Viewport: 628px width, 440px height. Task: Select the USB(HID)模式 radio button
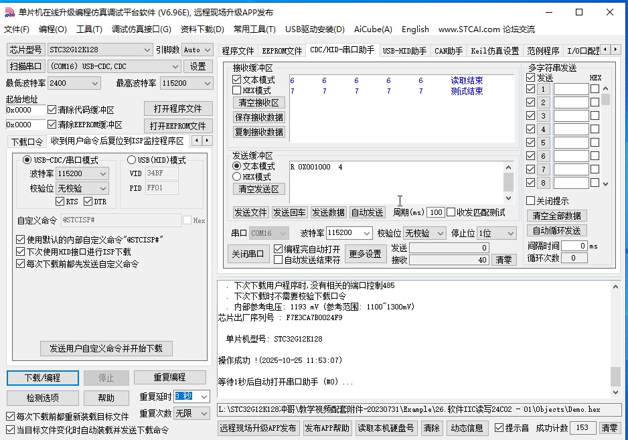[131, 160]
